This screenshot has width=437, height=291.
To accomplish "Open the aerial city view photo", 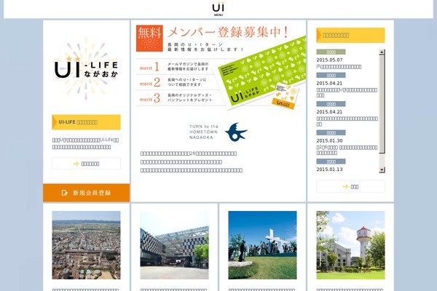I will 86,245.
